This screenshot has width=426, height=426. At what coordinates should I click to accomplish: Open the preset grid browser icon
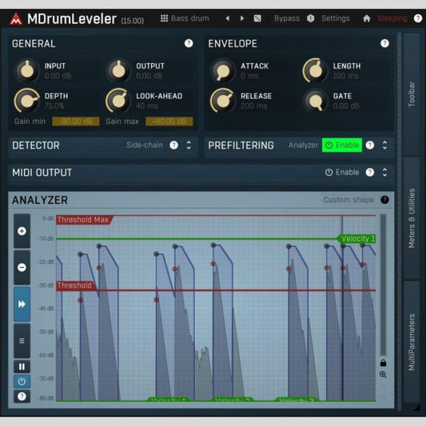coord(164,18)
